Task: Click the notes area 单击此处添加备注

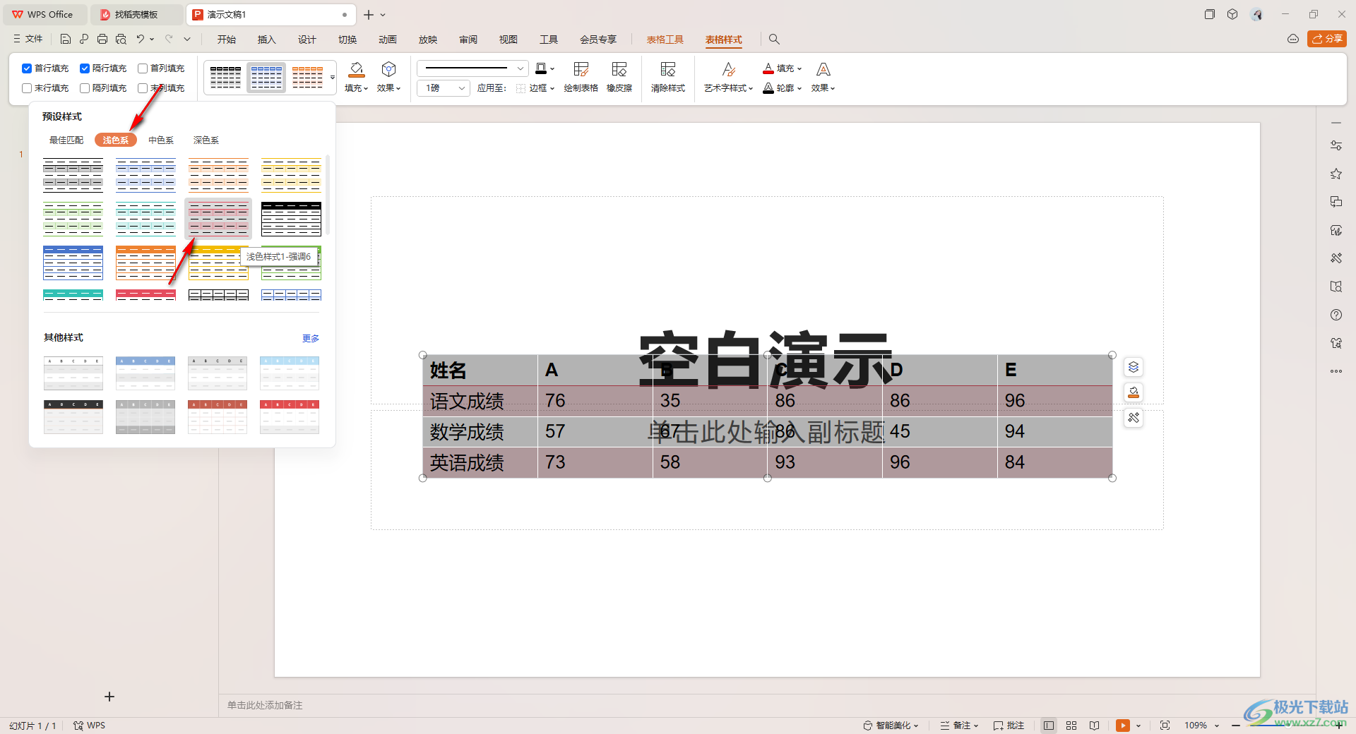Action: coord(265,705)
